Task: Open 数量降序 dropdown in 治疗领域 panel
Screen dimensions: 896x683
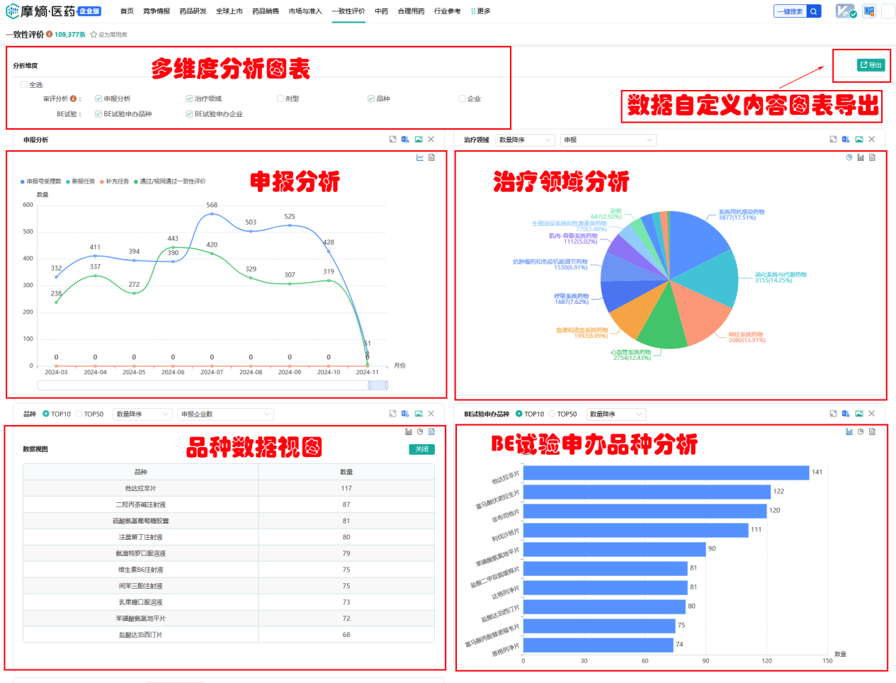Action: [525, 140]
